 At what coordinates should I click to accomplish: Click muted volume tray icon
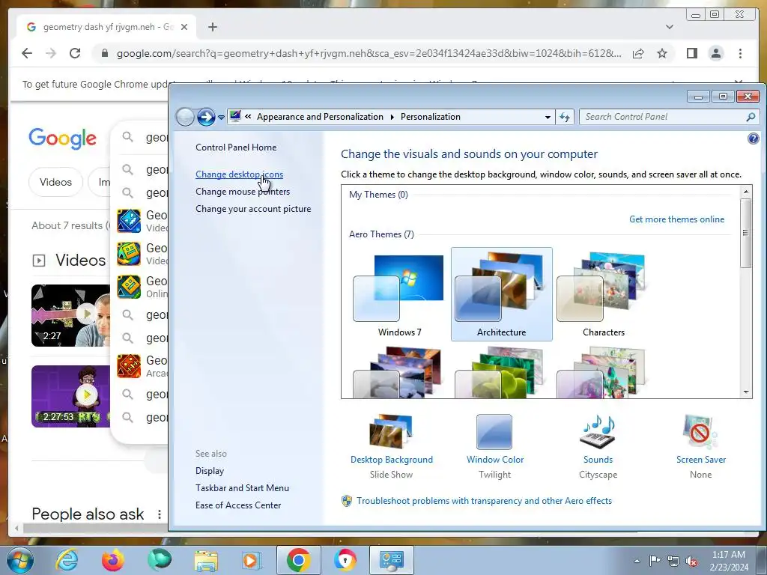click(691, 561)
